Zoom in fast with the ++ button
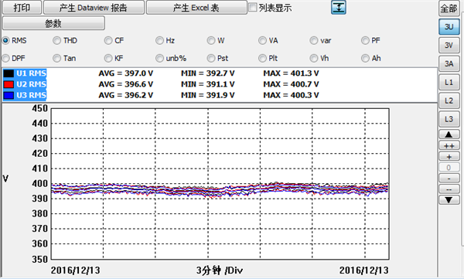Viewport: 464px width, 279px height. (449, 145)
